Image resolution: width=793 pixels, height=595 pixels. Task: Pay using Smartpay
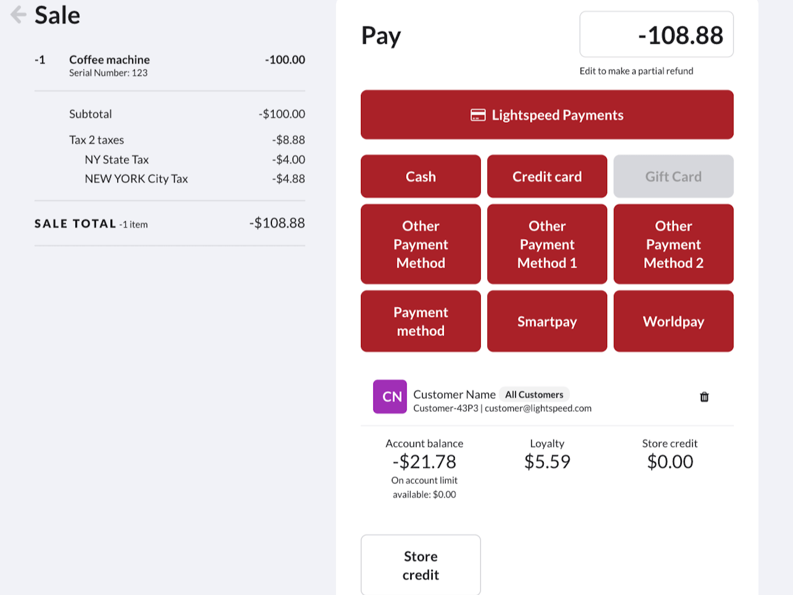pyautogui.click(x=547, y=321)
